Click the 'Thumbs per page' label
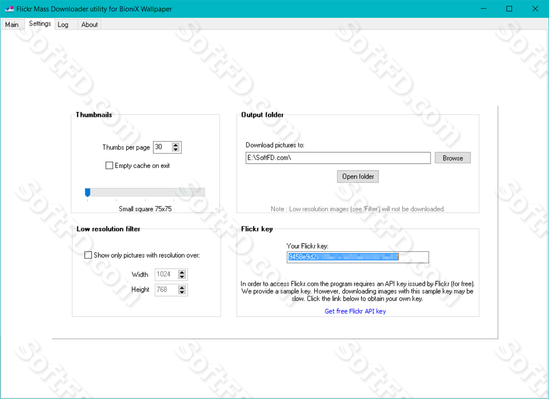 (x=126, y=147)
